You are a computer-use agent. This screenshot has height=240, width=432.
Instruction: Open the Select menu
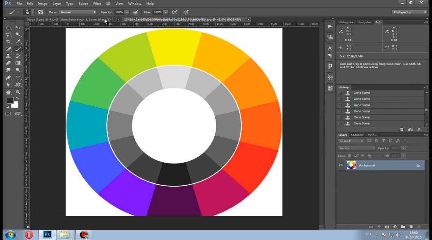coord(83,4)
